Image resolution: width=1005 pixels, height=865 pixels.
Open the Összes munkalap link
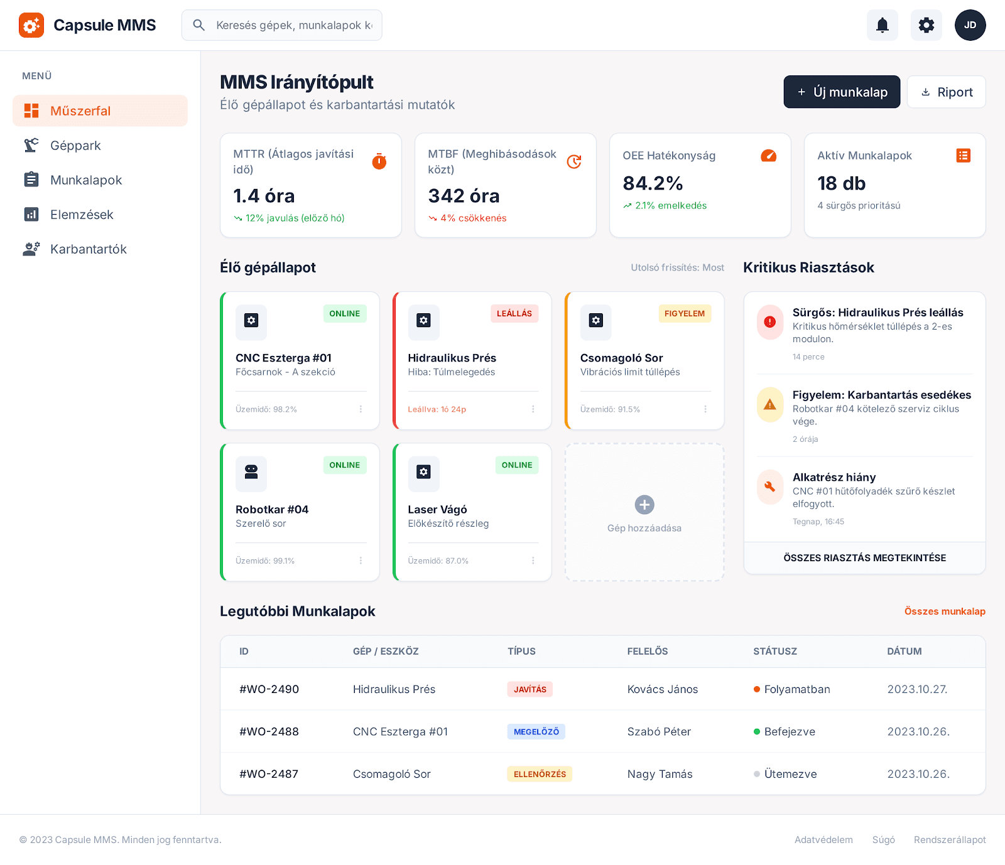(944, 611)
